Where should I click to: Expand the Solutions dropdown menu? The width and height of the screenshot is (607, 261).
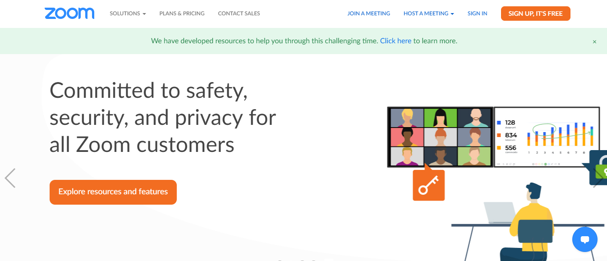(x=128, y=14)
